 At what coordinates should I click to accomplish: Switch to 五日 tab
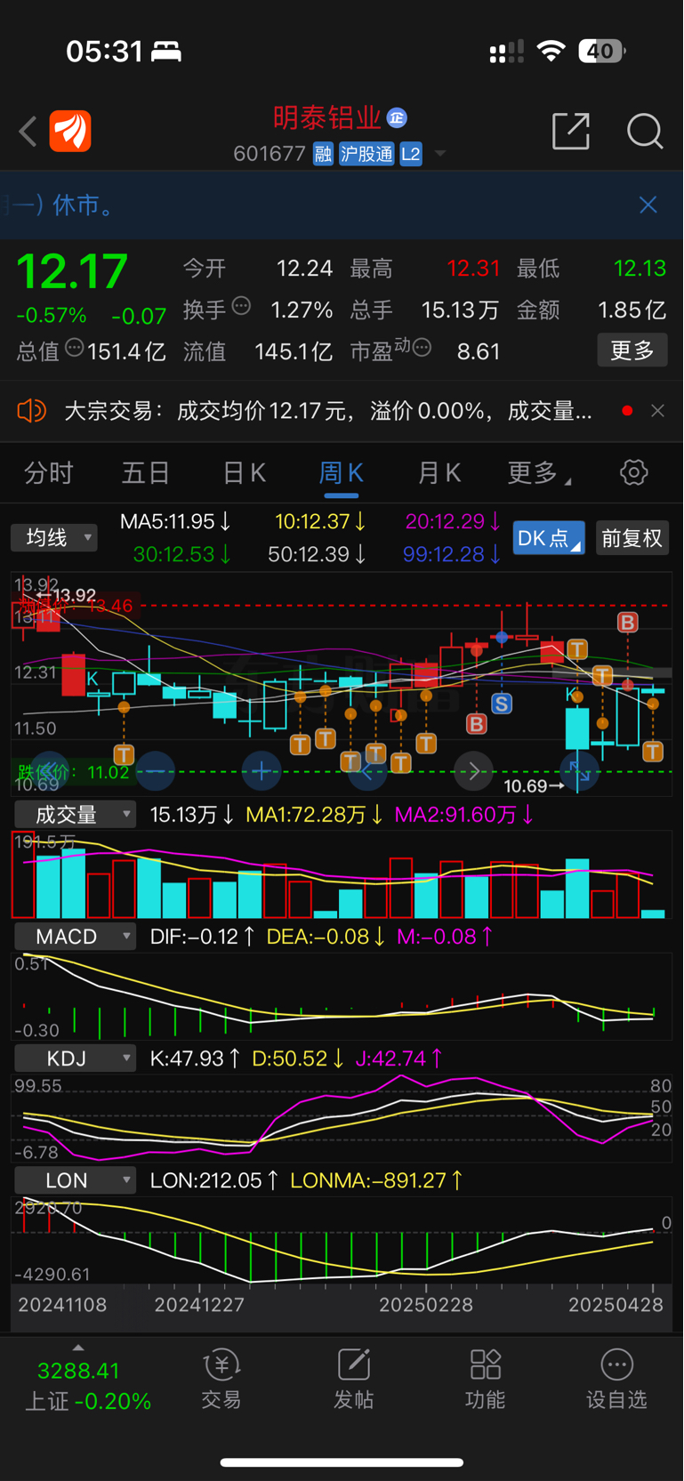pyautogui.click(x=146, y=472)
